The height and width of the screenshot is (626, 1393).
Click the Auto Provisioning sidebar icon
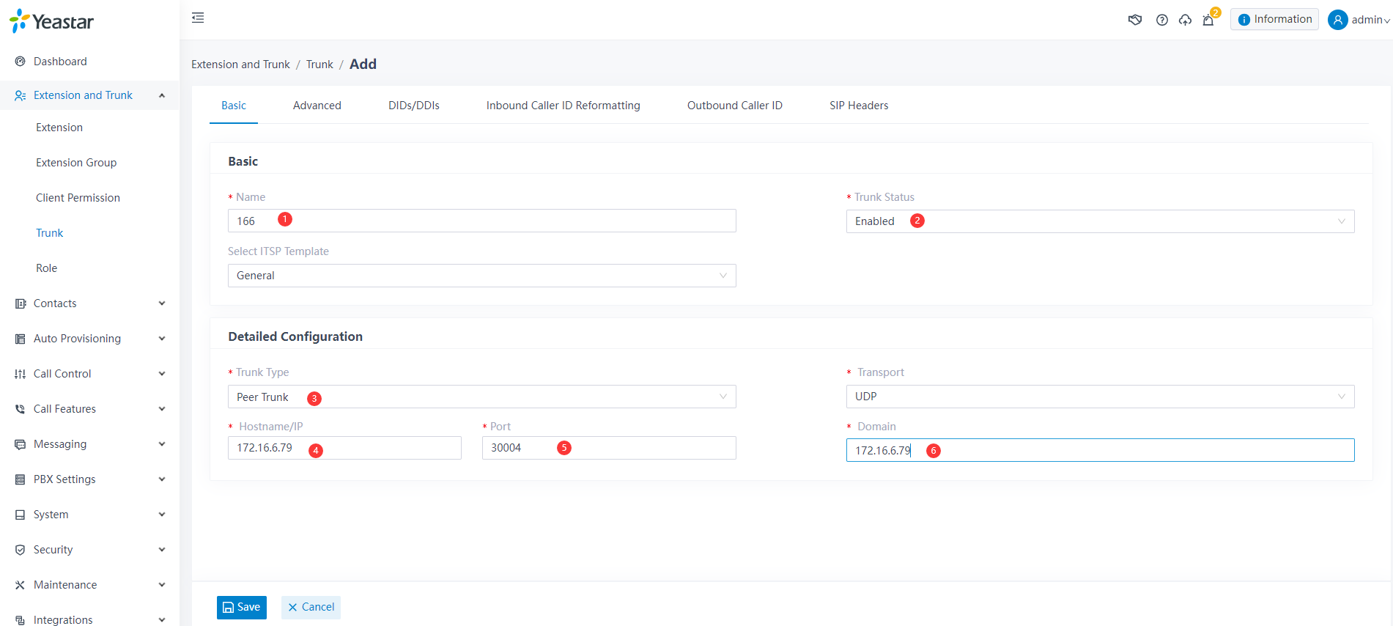[x=21, y=339]
